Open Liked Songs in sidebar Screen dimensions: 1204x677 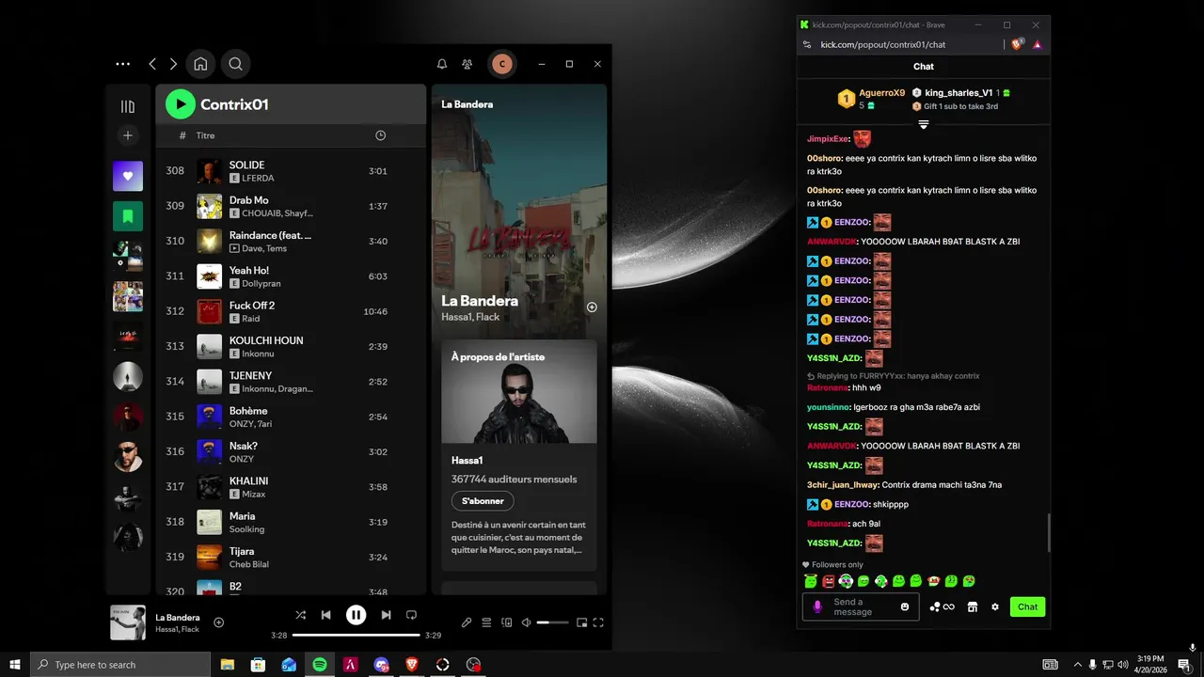point(128,176)
